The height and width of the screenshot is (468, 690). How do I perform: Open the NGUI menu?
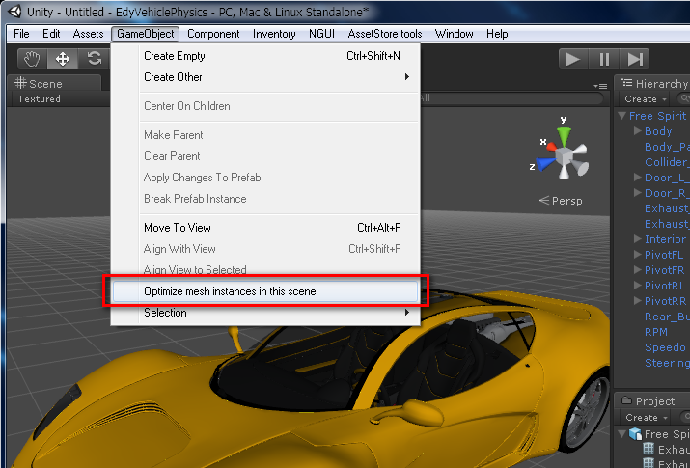point(321,34)
